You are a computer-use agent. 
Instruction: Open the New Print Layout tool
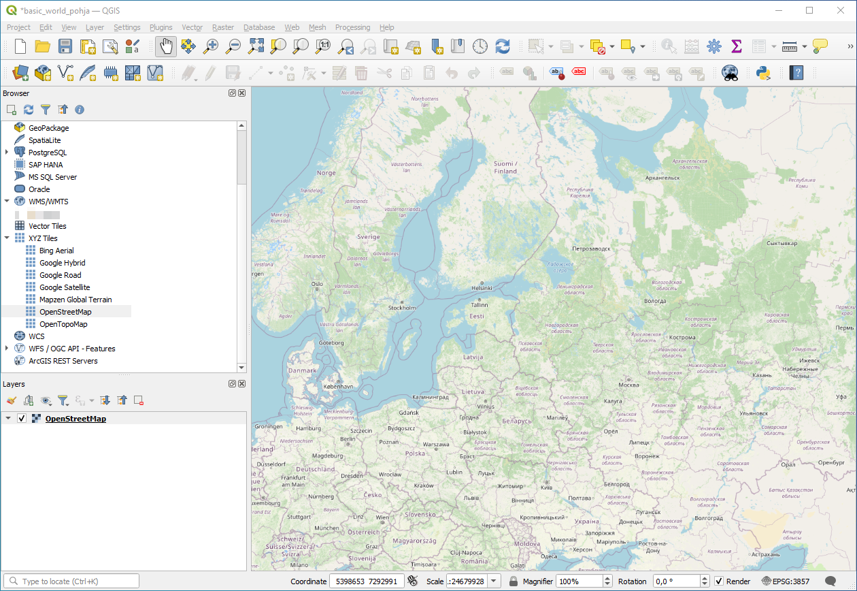pyautogui.click(x=88, y=46)
